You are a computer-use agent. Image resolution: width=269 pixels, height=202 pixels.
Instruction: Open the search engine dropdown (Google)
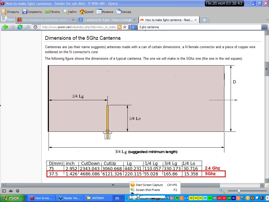(x=134, y=27)
